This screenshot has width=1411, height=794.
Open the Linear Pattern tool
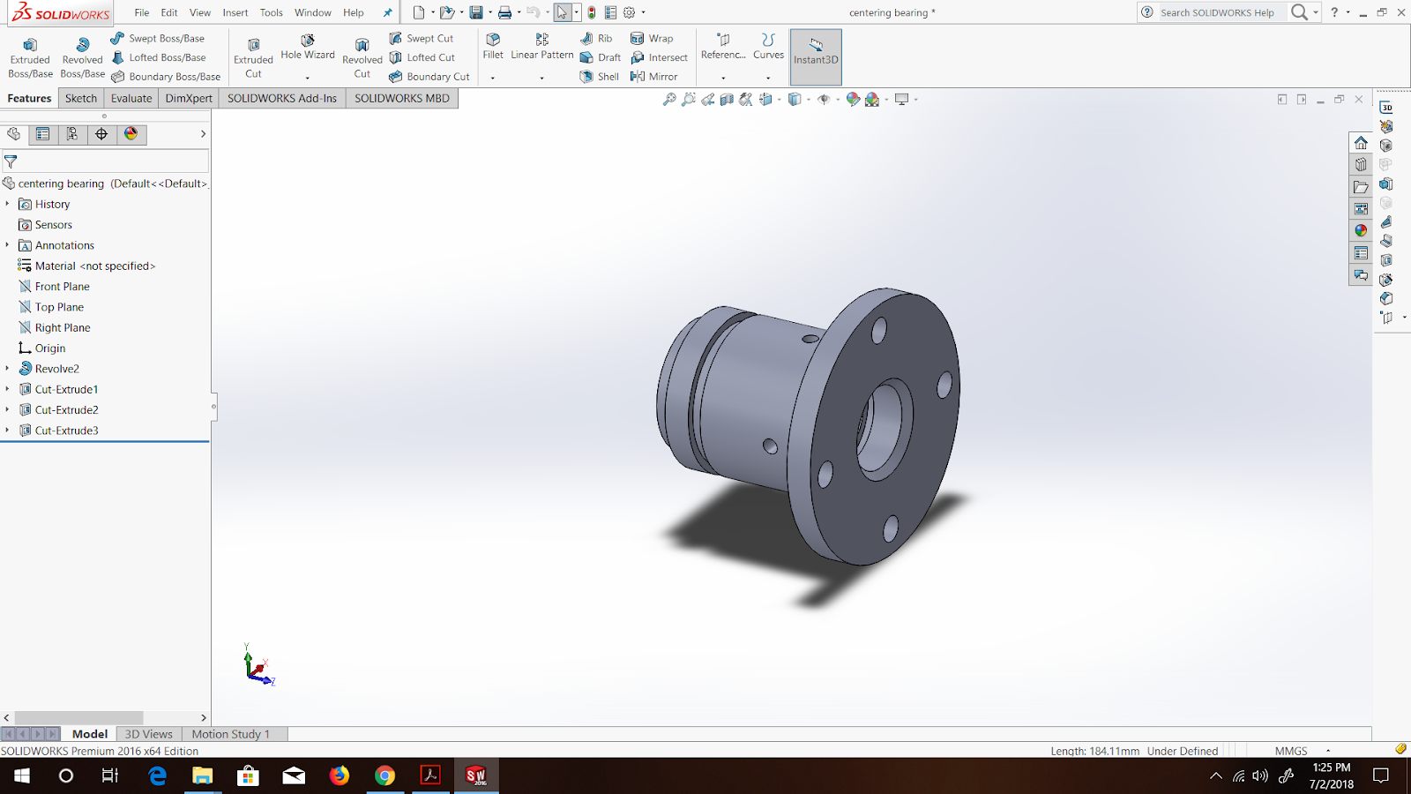541,46
